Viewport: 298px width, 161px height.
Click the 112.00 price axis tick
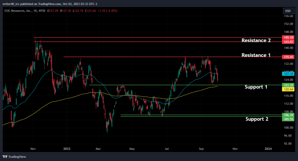click(x=288, y=104)
